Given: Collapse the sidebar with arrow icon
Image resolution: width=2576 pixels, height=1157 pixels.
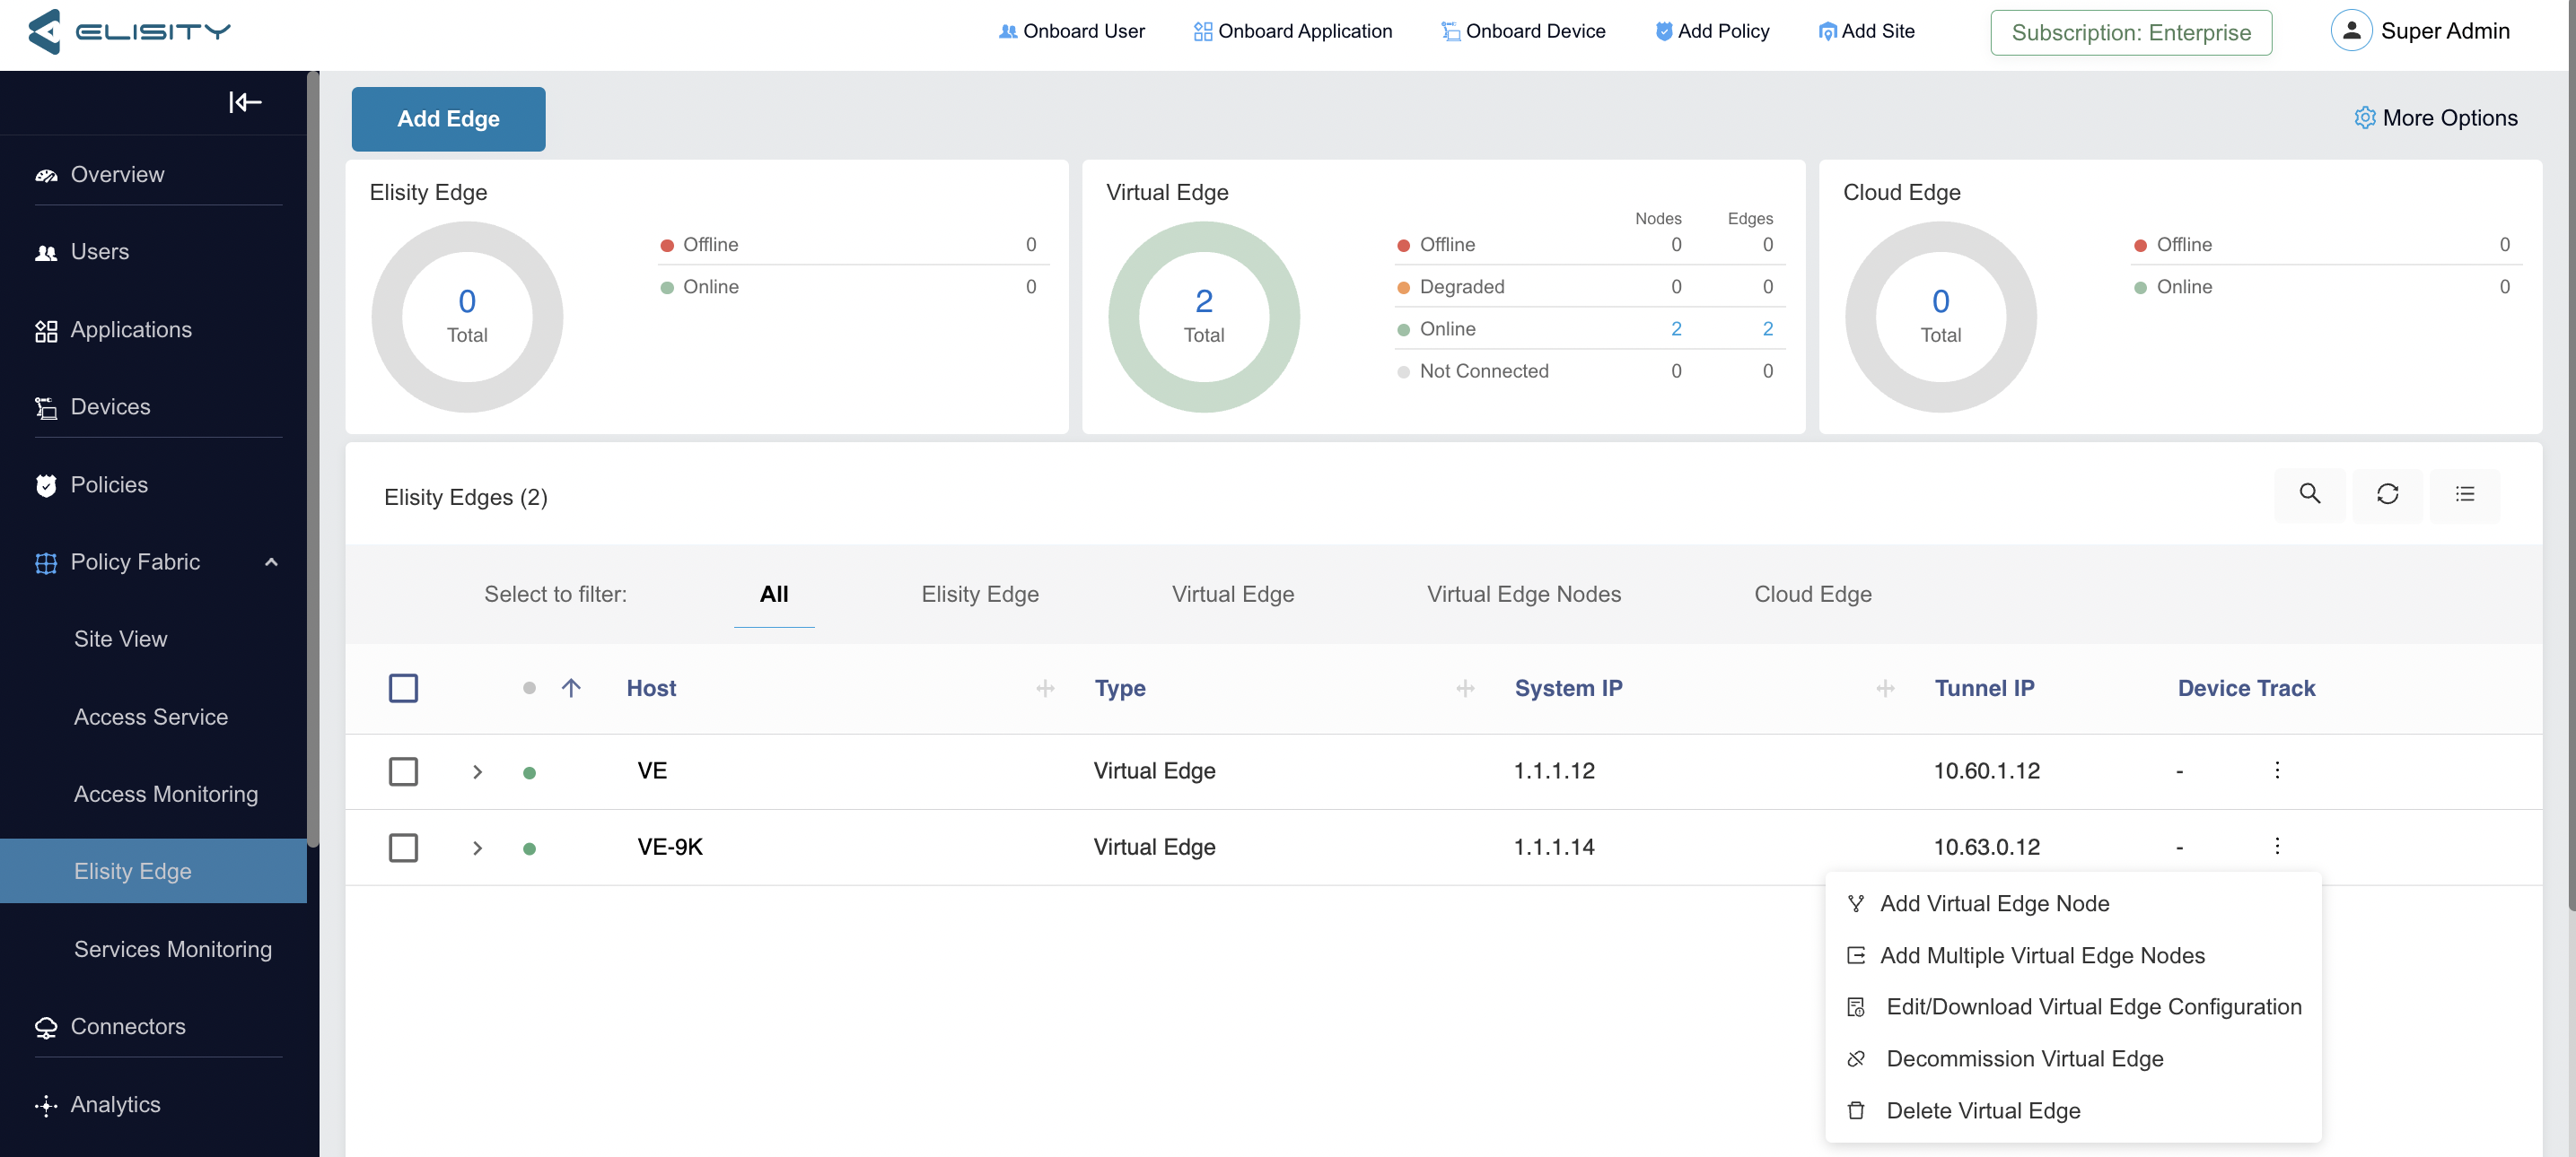Looking at the screenshot, I should (245, 102).
